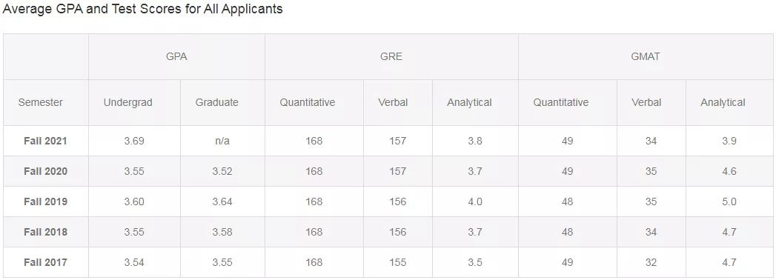
Task: Click Fall 2019 GMAT Analytical 5.0 cell
Action: 729,201
